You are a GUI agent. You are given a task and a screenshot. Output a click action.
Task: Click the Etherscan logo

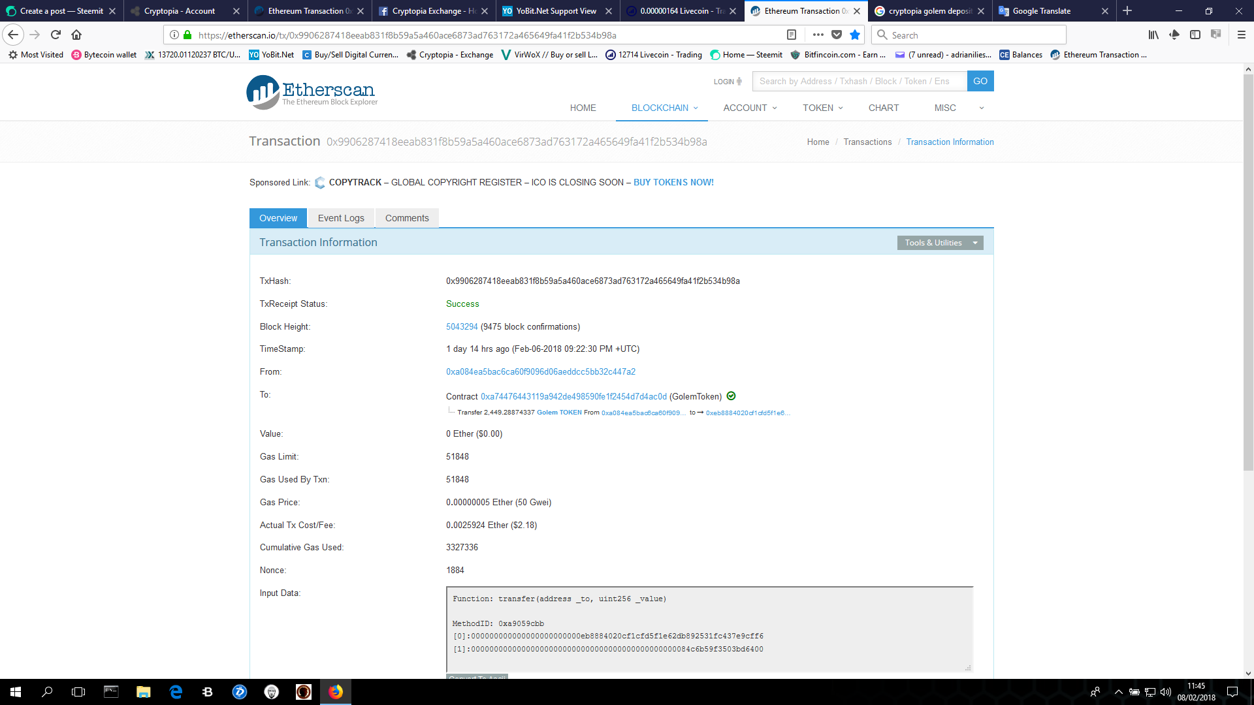pos(312,91)
